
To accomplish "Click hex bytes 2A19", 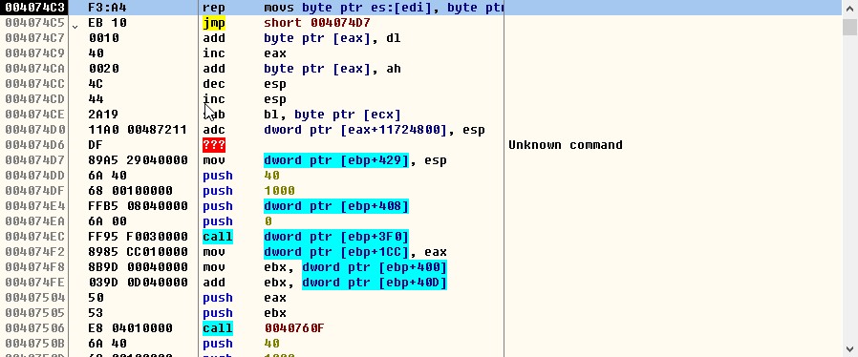I will [x=103, y=115].
